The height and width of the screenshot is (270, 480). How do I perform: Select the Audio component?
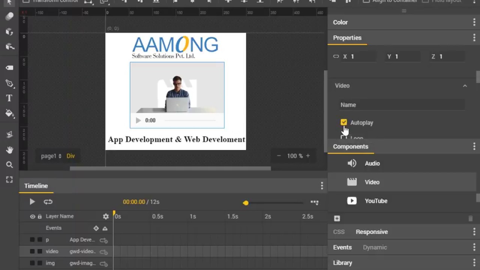click(x=402, y=163)
